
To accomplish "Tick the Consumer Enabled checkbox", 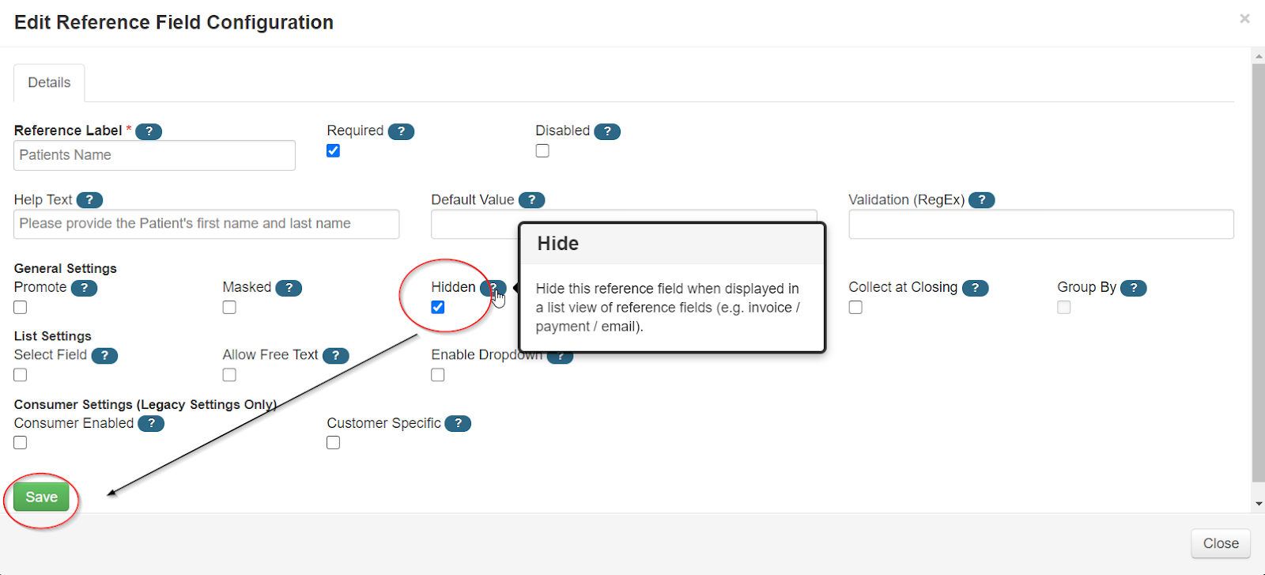I will (21, 443).
